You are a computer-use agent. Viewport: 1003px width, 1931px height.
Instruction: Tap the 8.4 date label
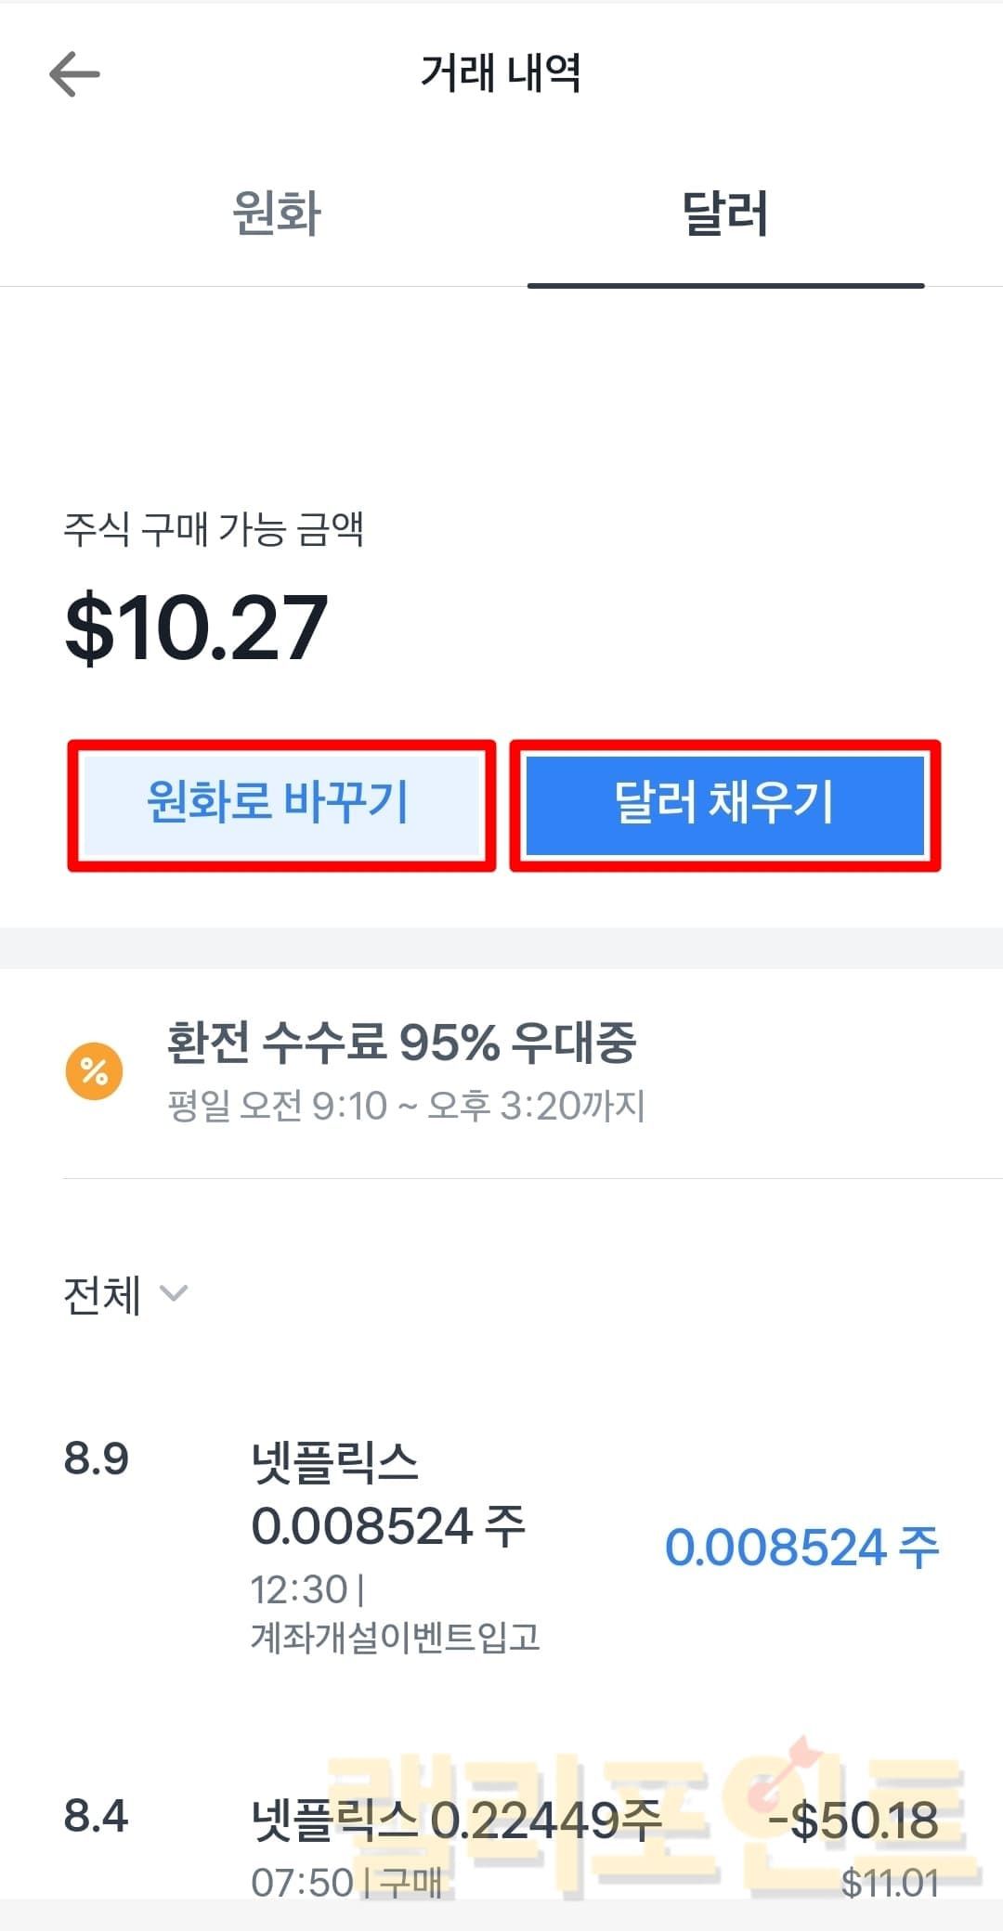coord(96,1816)
